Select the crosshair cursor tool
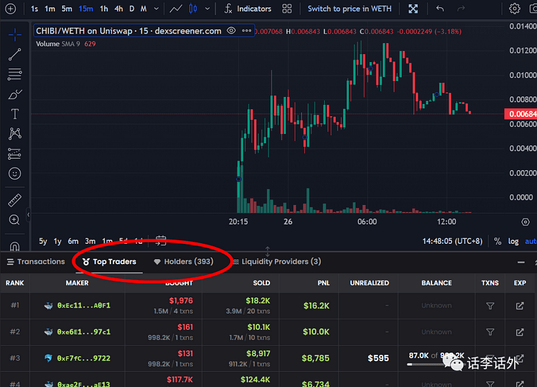 (15, 34)
